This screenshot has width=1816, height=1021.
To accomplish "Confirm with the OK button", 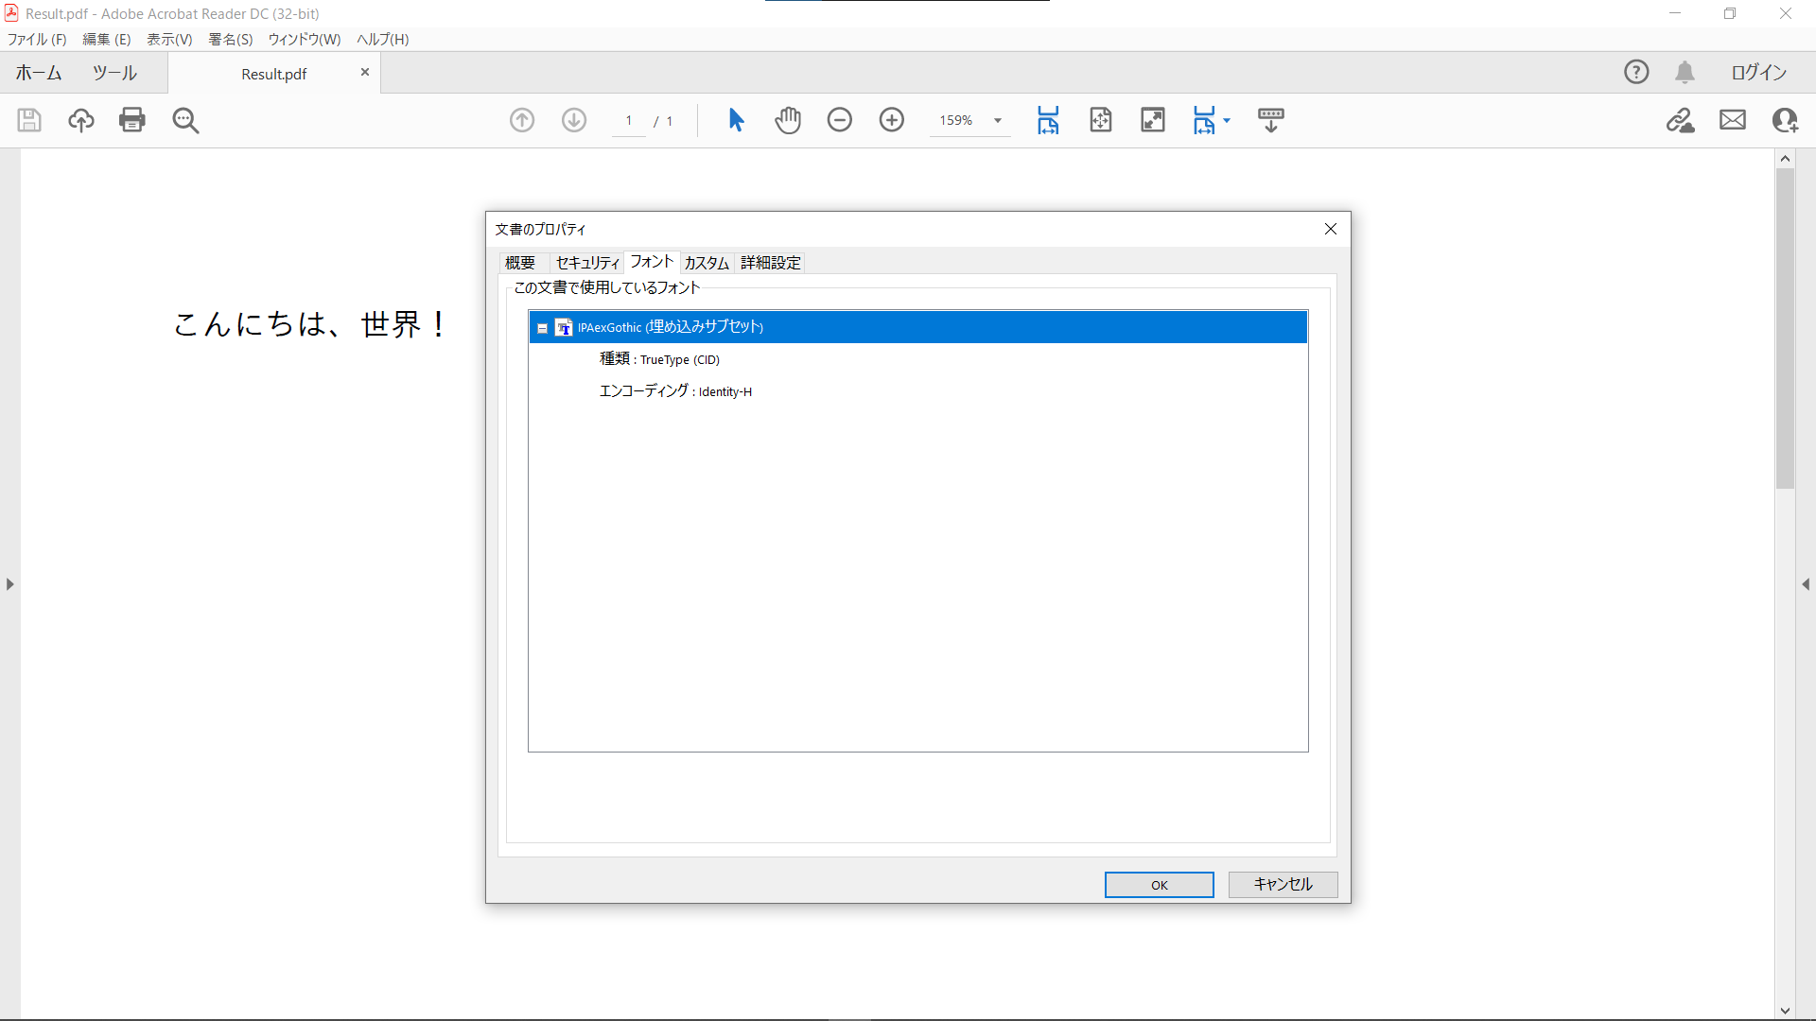I will pos(1160,885).
